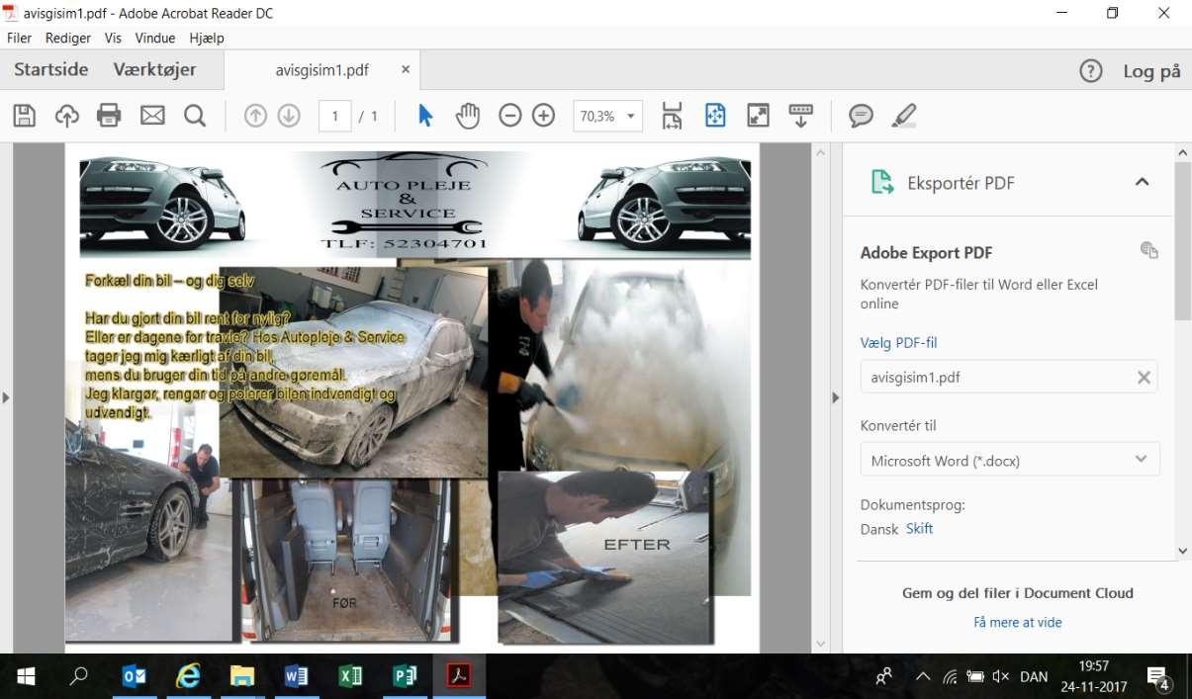Viewport: 1192px width, 699px height.
Task: Click the fit full page icon
Action: pos(715,116)
